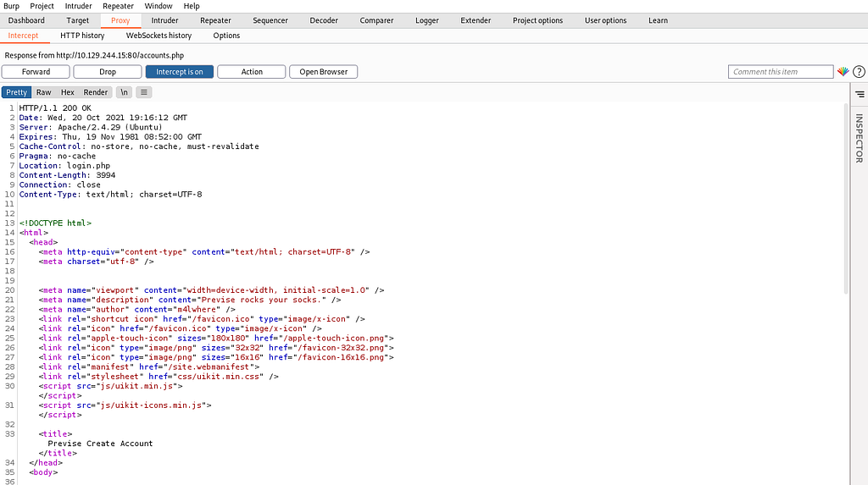Go to the Intruder tool tab
This screenshot has height=485, width=868.
pos(165,20)
